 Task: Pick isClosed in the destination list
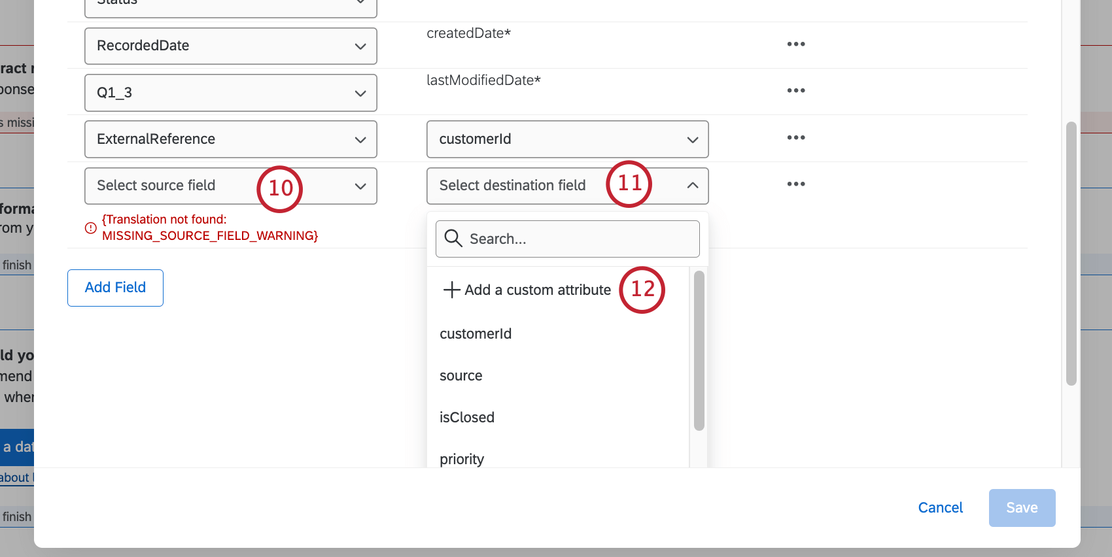point(466,418)
